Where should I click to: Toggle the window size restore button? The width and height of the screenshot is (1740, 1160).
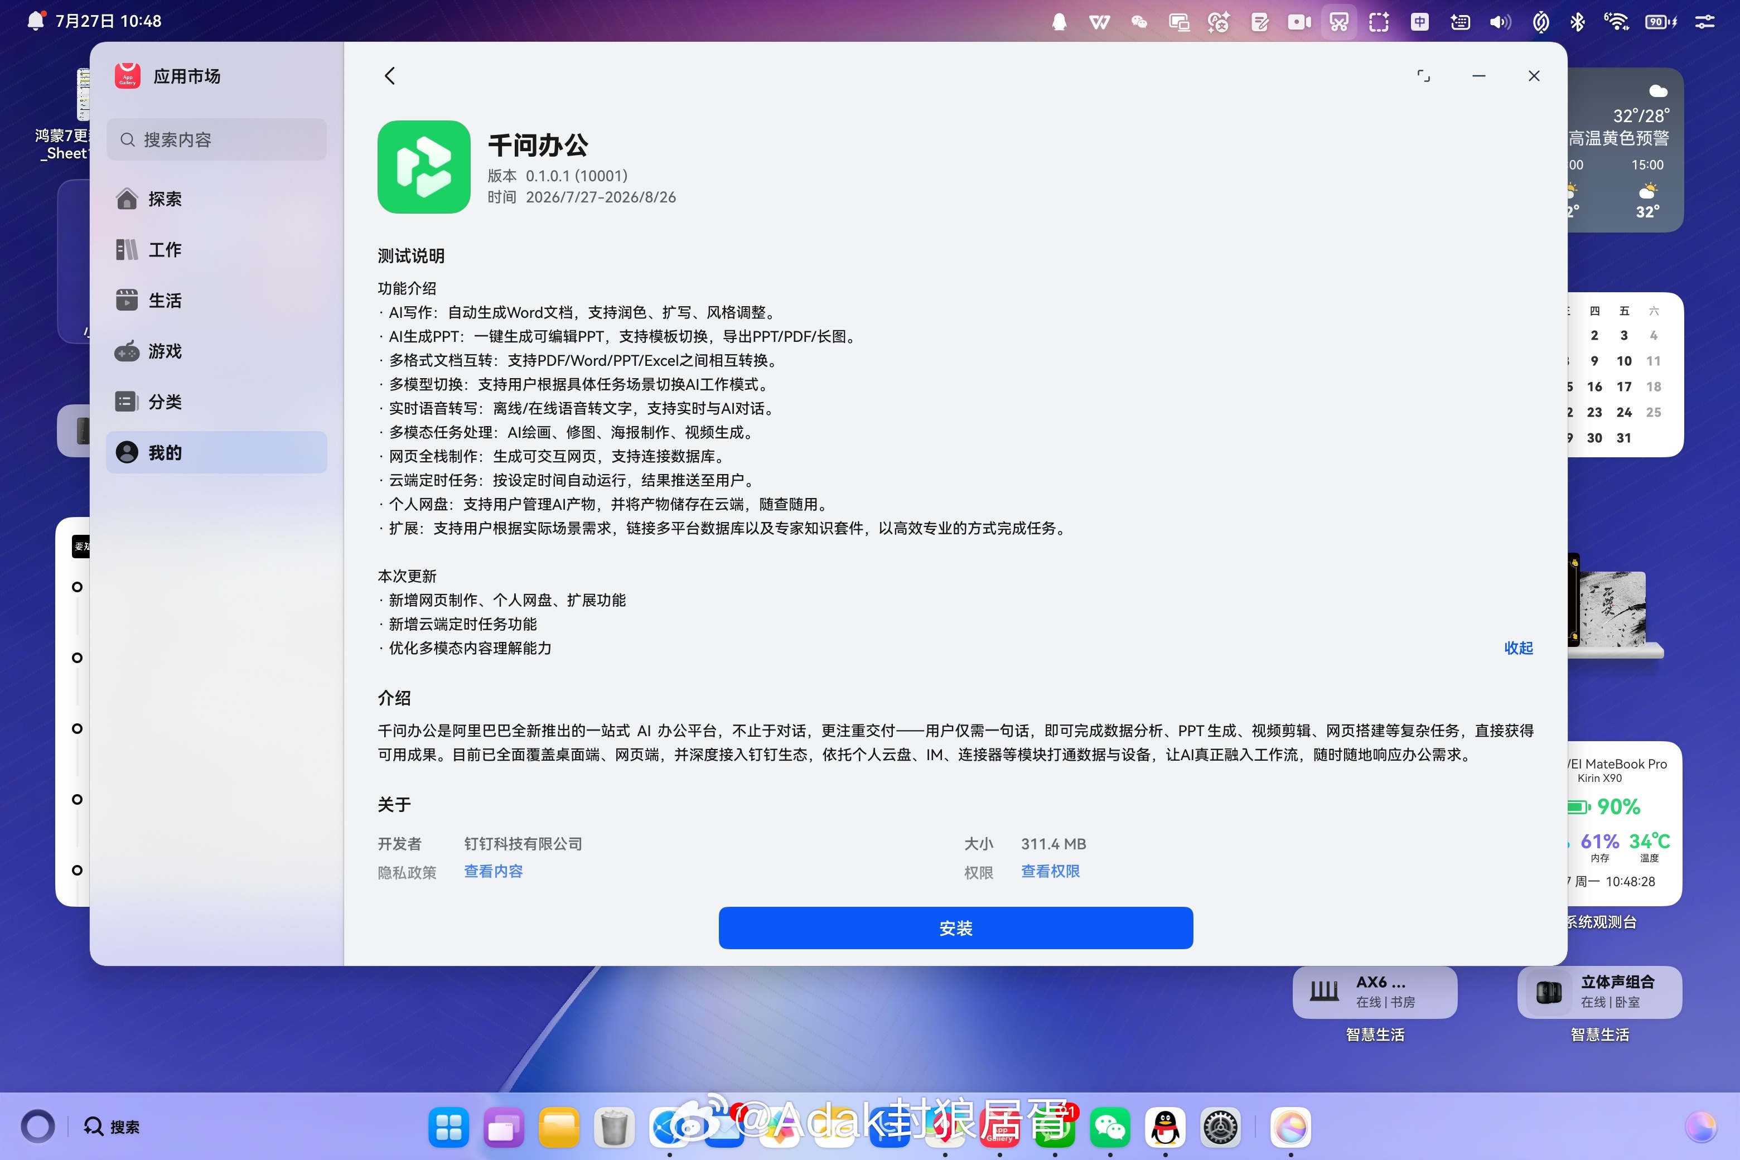(x=1423, y=75)
